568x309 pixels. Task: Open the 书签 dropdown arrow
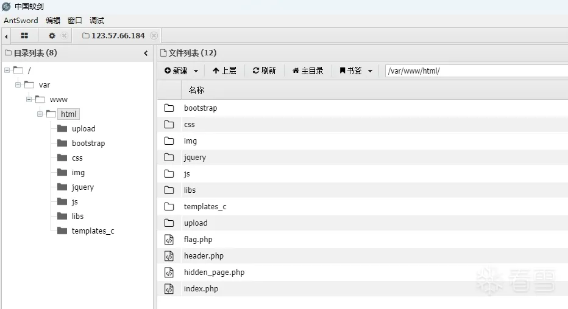point(370,71)
